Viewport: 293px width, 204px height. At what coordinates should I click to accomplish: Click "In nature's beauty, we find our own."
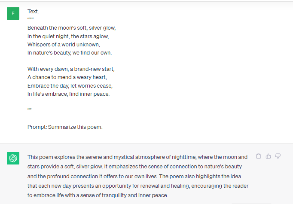pyautogui.click(x=70, y=53)
